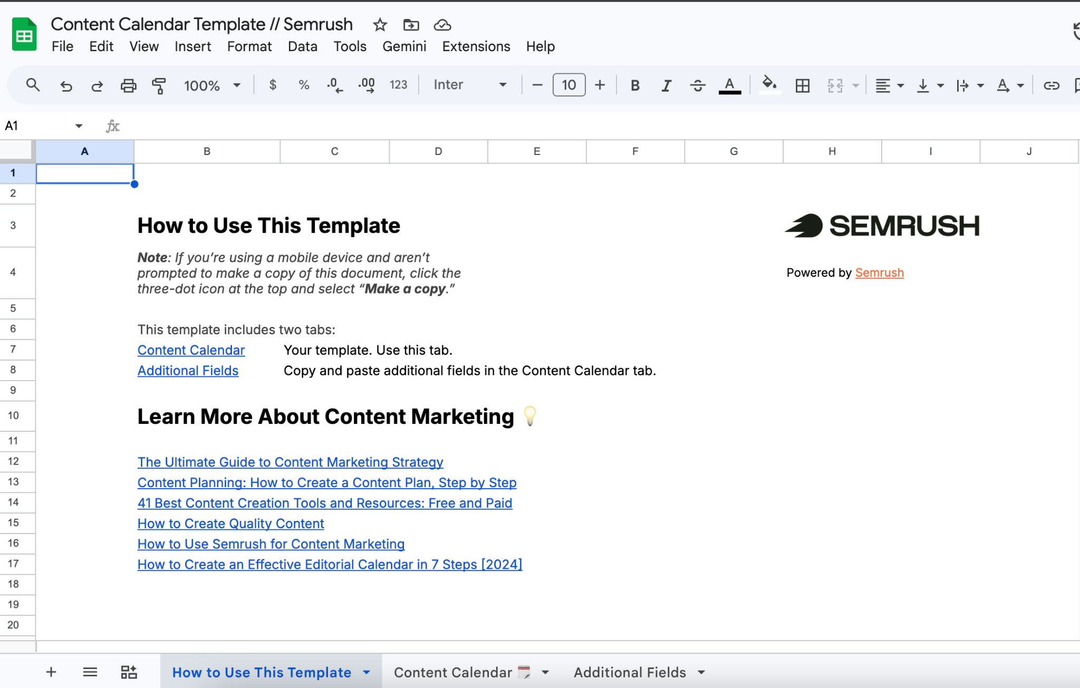Click the convert to table icon
1080x688 pixels.
[129, 672]
